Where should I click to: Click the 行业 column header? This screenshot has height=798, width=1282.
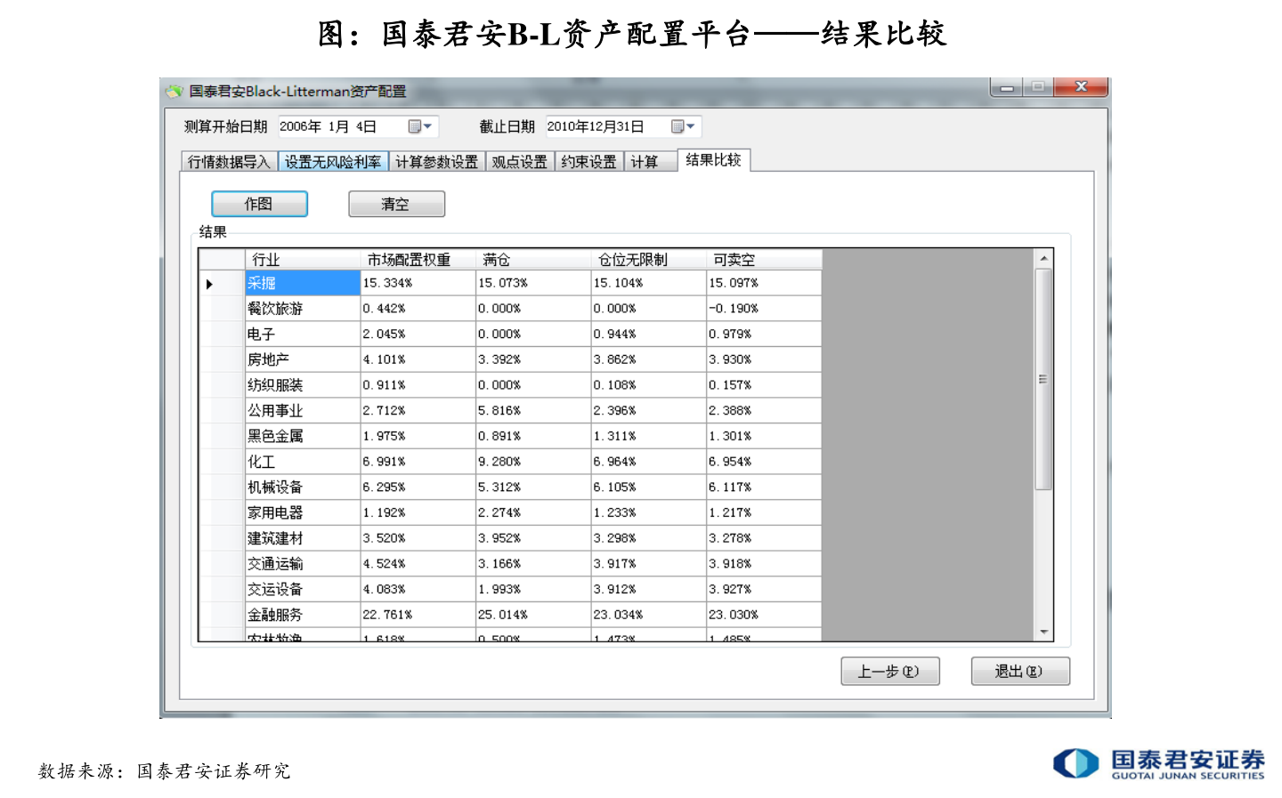coord(302,260)
